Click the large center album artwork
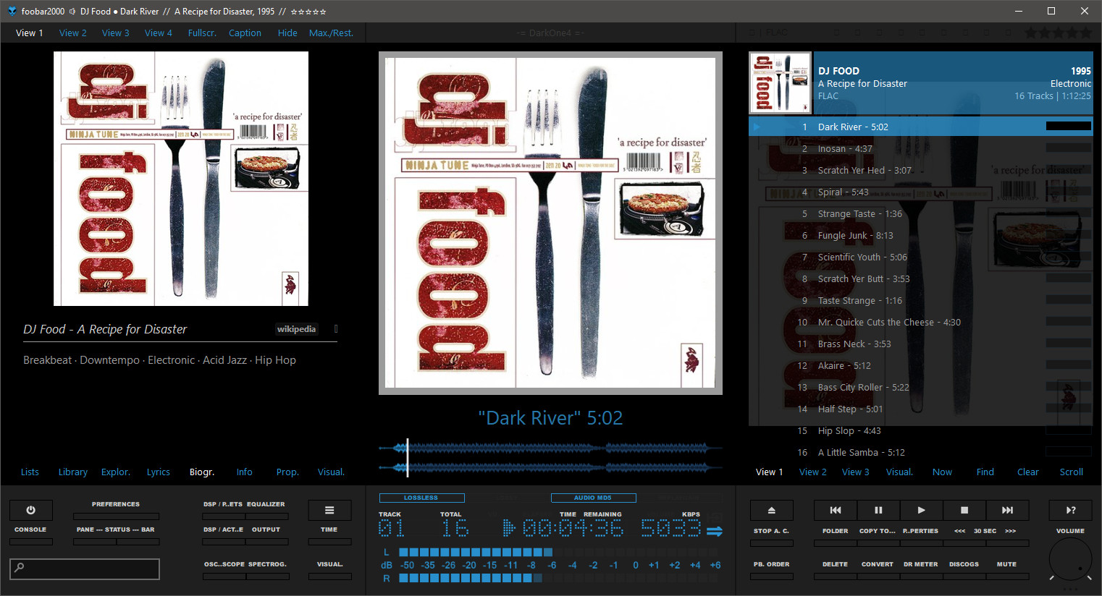Screen dimensions: 1102x596 (550, 223)
